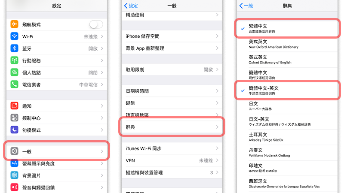344x193 pixels.
Task: Open the 勿擾模式 row
Action: pos(57,130)
